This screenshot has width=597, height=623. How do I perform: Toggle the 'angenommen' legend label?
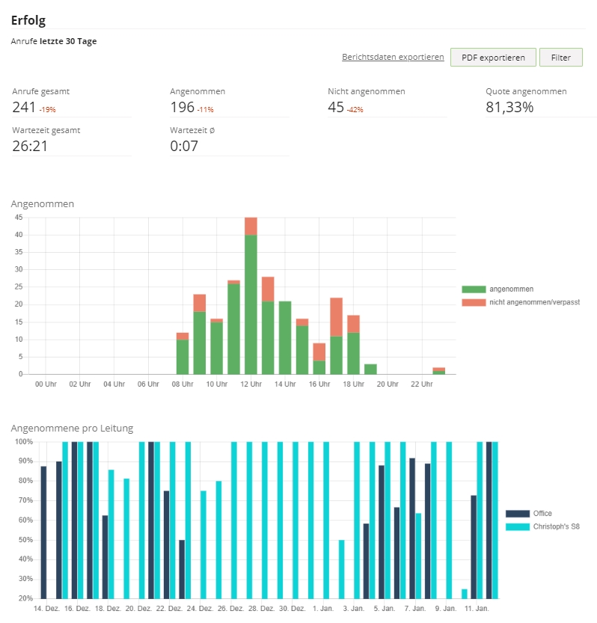(x=512, y=289)
